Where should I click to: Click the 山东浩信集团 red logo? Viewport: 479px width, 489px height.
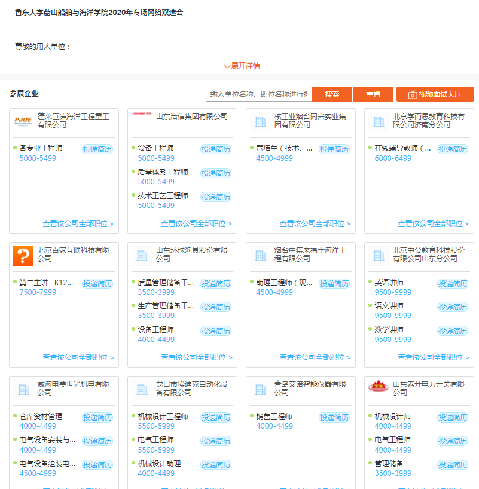tap(142, 114)
